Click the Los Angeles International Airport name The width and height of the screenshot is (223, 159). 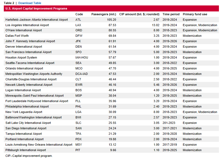(27, 25)
